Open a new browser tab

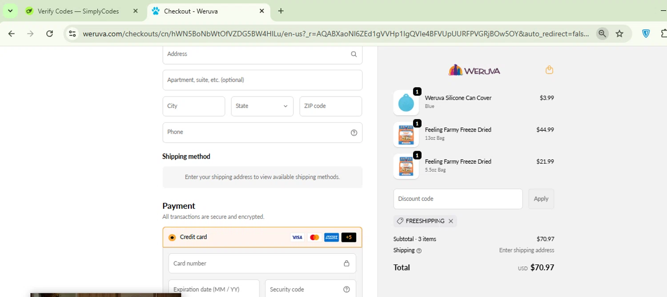pos(281,11)
